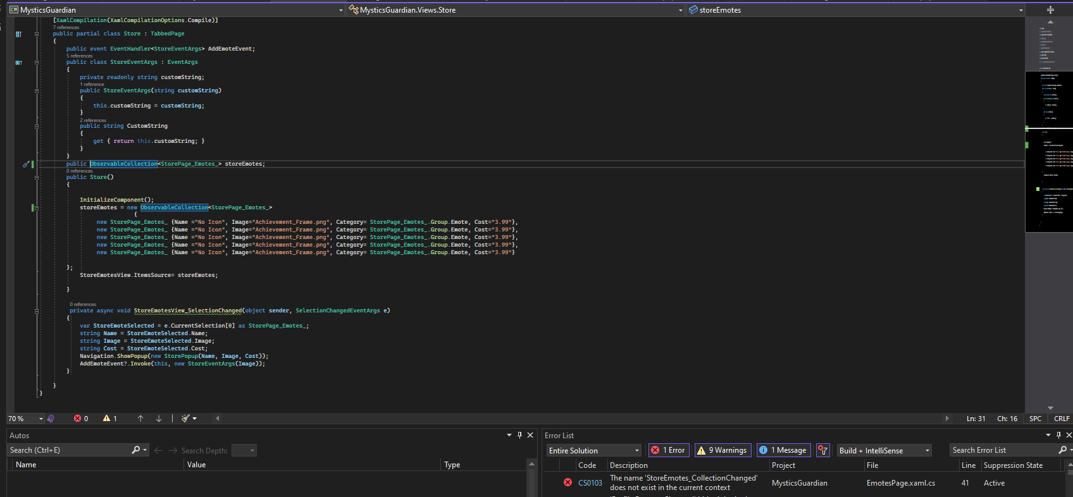Screen dimensions: 1073x497
Task: Sort Error List by File column
Action: point(911,465)
